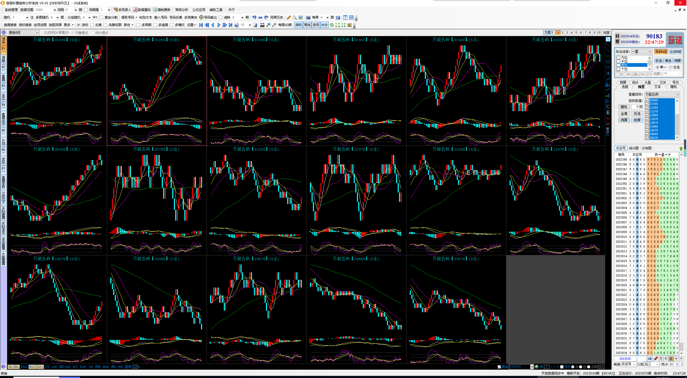This screenshot has height=378, width=687.
Task: Open the 系统管理 menu
Action: [x=11, y=10]
